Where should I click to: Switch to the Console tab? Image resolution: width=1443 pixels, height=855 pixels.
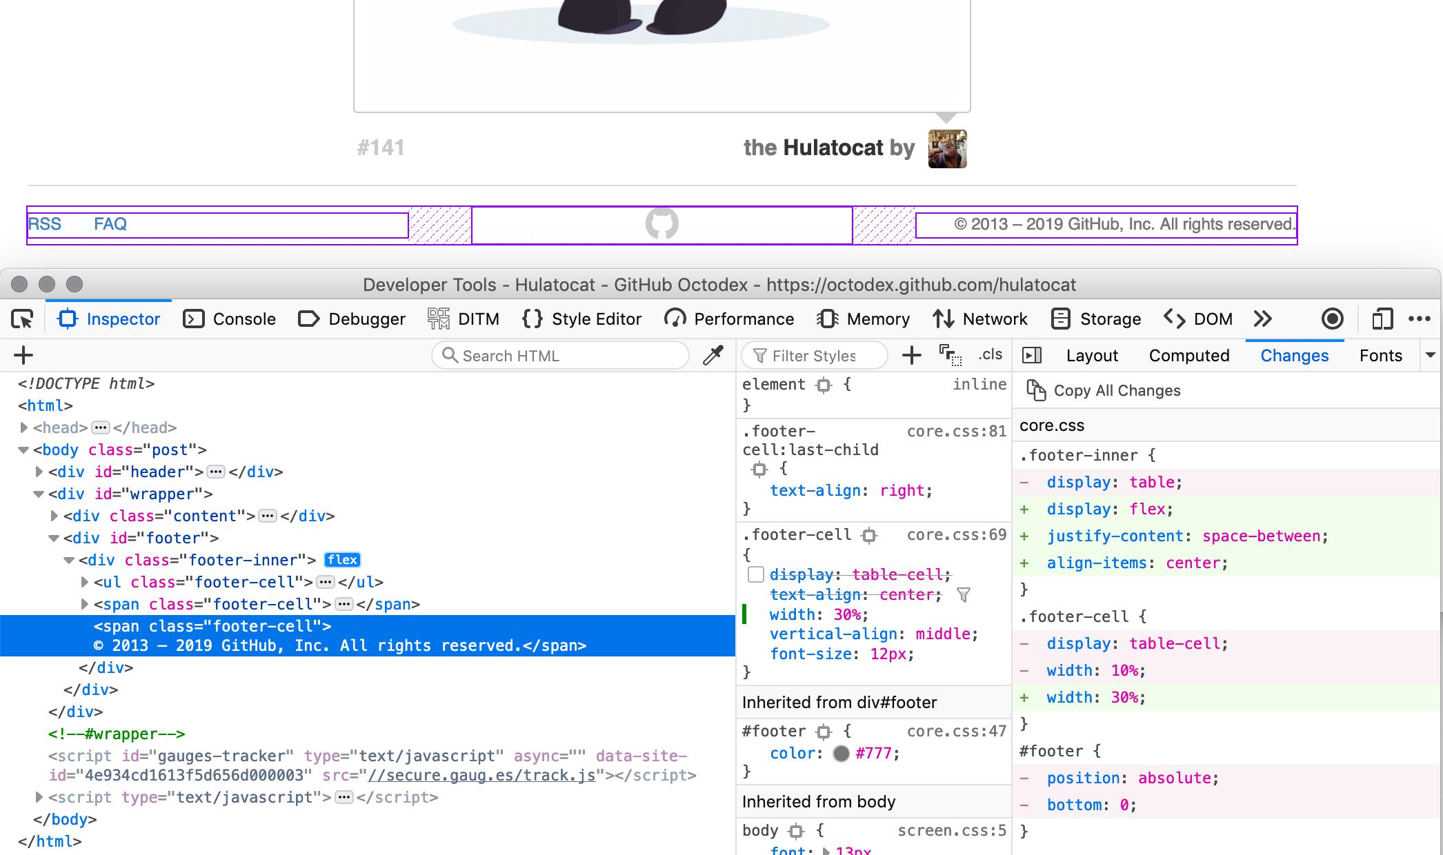[x=228, y=319]
